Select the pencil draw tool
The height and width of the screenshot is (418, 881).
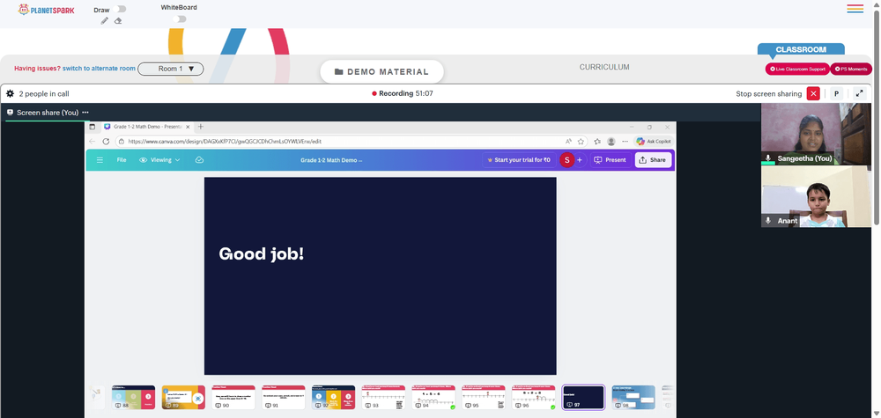[105, 21]
